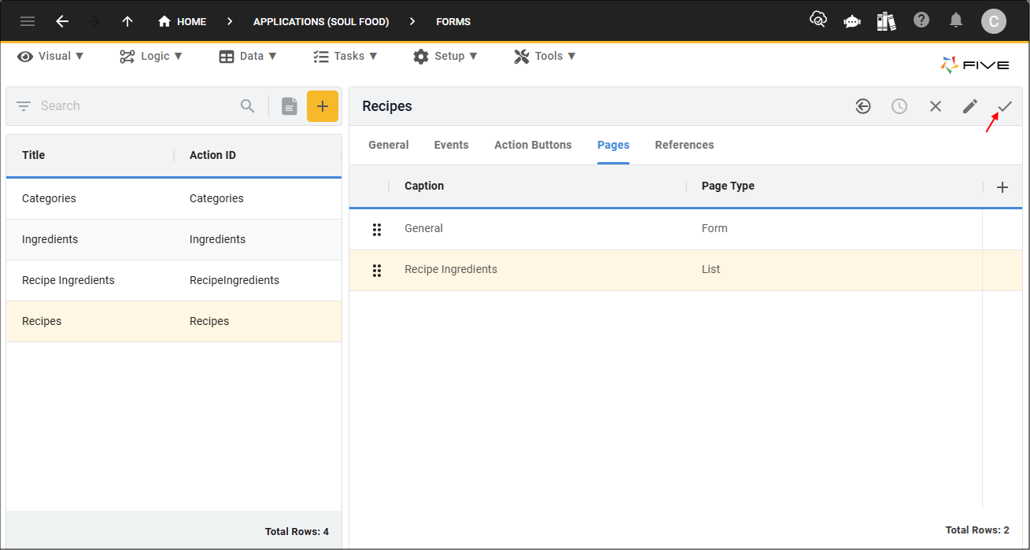Click the pencil edit icon
This screenshot has height=550, width=1030.
[x=970, y=106]
